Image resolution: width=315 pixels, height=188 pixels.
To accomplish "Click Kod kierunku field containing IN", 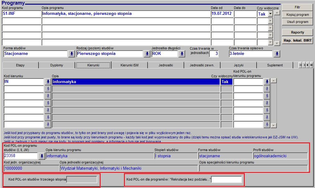I will [24, 82].
